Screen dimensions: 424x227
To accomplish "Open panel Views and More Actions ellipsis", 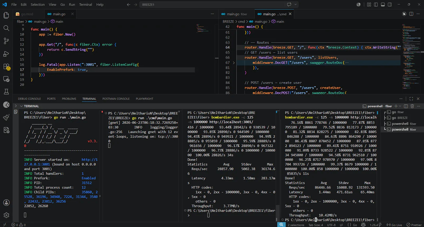I will pos(401,99).
